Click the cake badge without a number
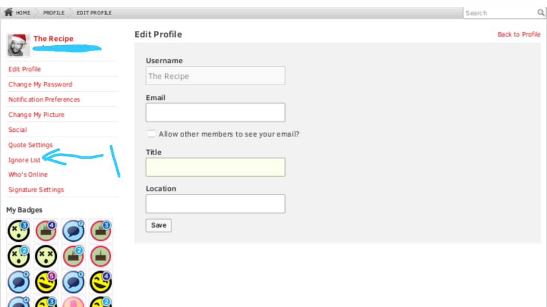This screenshot has height=307, width=547. point(100,256)
